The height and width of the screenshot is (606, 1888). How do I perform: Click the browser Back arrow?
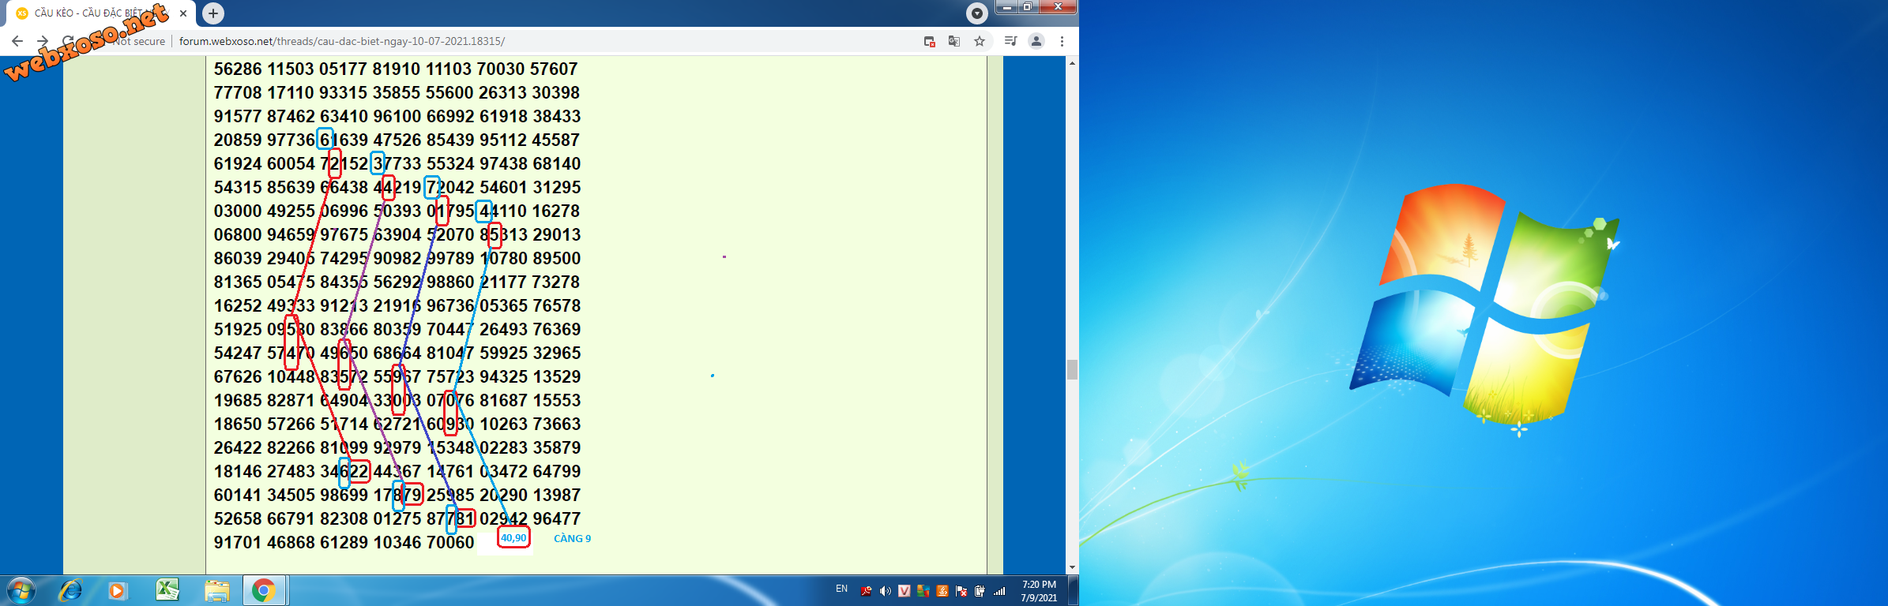click(x=17, y=41)
